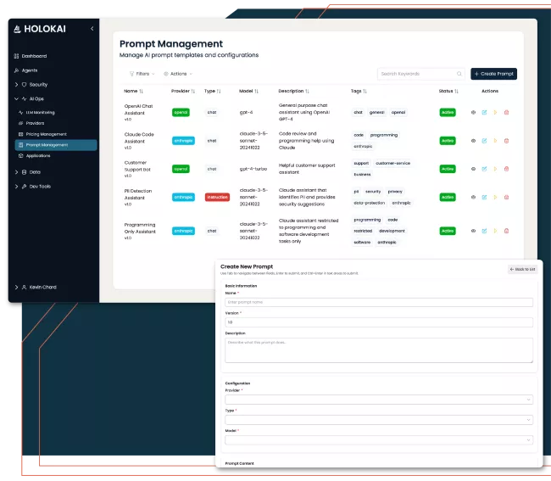Click gpt-4-turbo model cell
Image resolution: width=551 pixels, height=481 pixels.
pos(253,169)
